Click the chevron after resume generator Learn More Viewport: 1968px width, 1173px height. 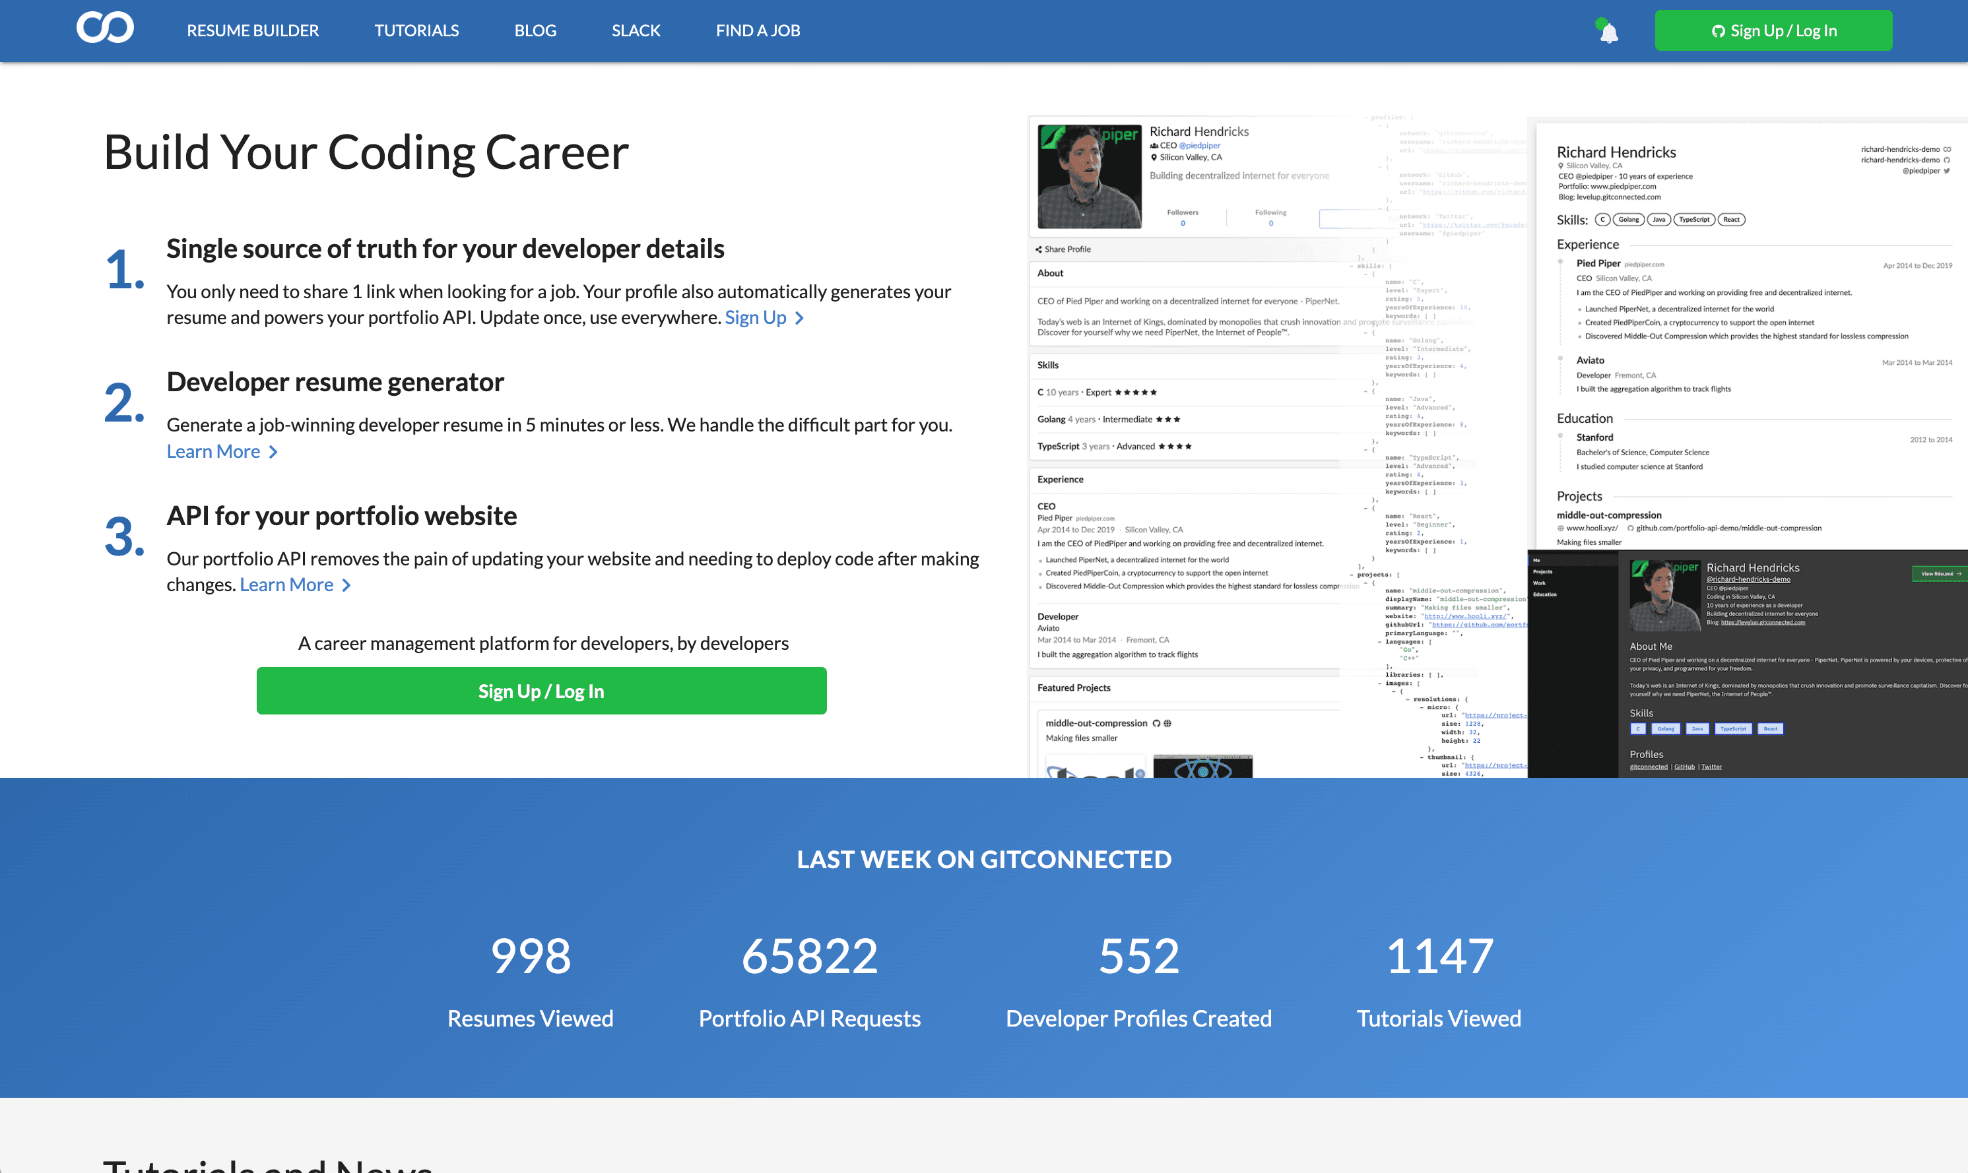273,452
